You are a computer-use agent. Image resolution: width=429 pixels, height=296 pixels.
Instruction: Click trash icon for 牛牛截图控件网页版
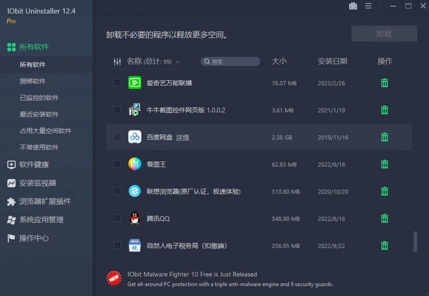pos(385,110)
